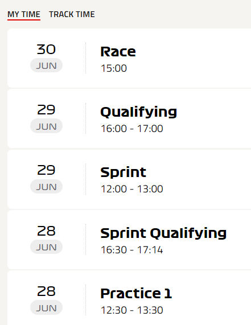Click the Race start time 15:00
This screenshot has width=251, height=325.
pos(114,68)
